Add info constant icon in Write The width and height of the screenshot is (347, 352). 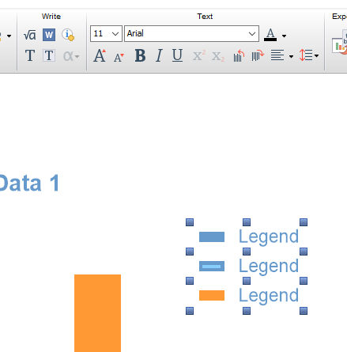pos(68,35)
